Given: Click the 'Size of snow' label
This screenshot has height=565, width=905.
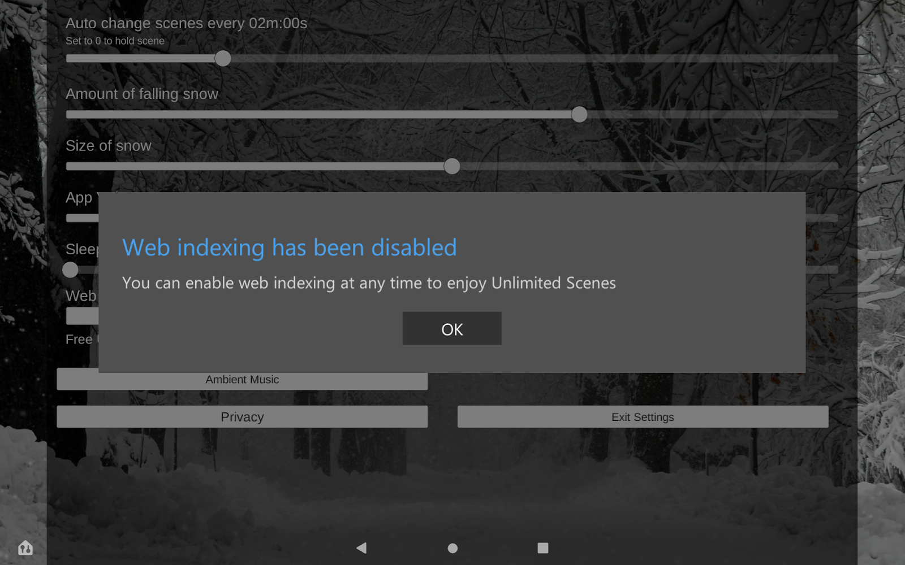Looking at the screenshot, I should [x=109, y=146].
